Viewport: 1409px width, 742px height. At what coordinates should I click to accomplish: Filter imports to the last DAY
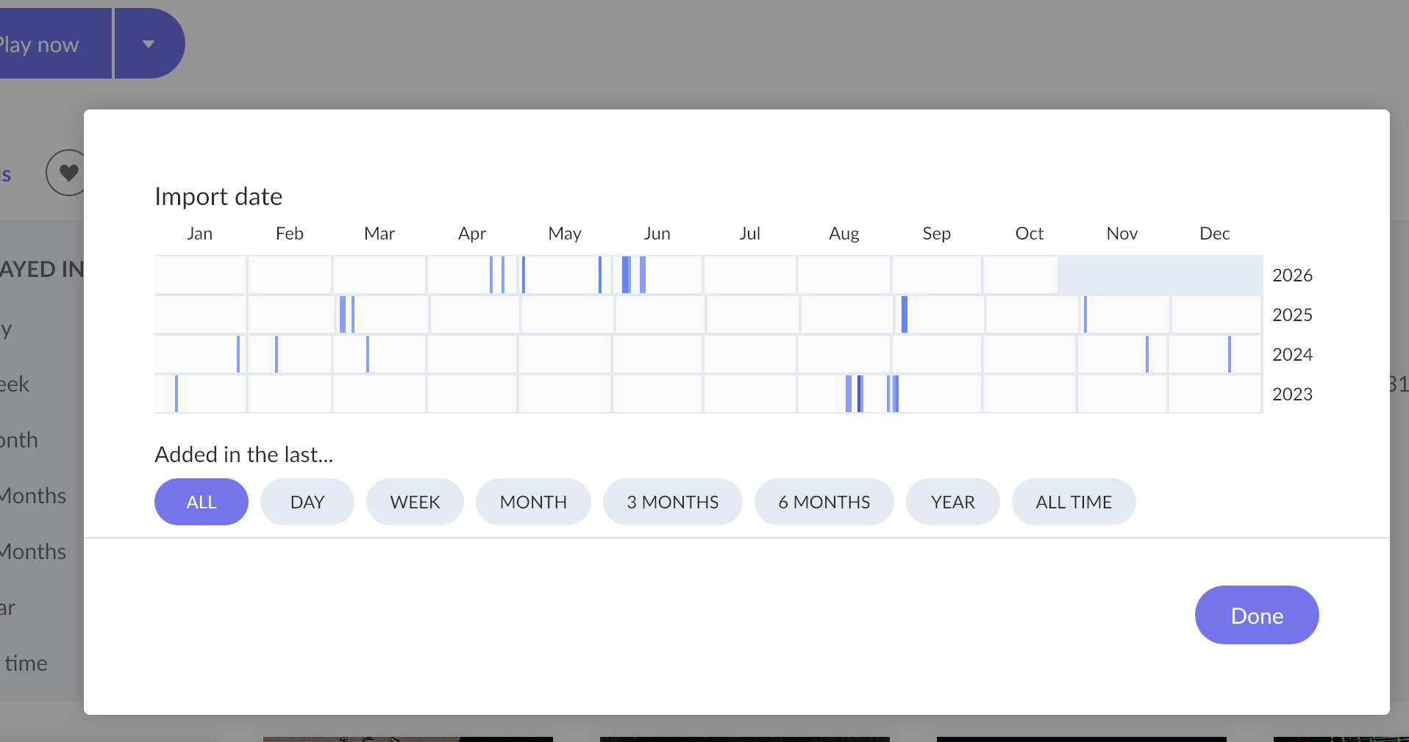pyautogui.click(x=307, y=502)
